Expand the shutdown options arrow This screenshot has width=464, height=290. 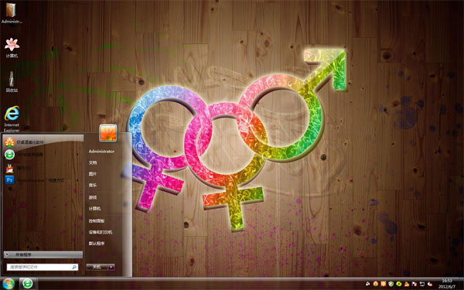(x=111, y=267)
